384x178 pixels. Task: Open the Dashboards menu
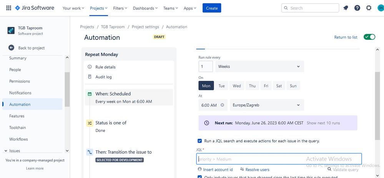145,8
